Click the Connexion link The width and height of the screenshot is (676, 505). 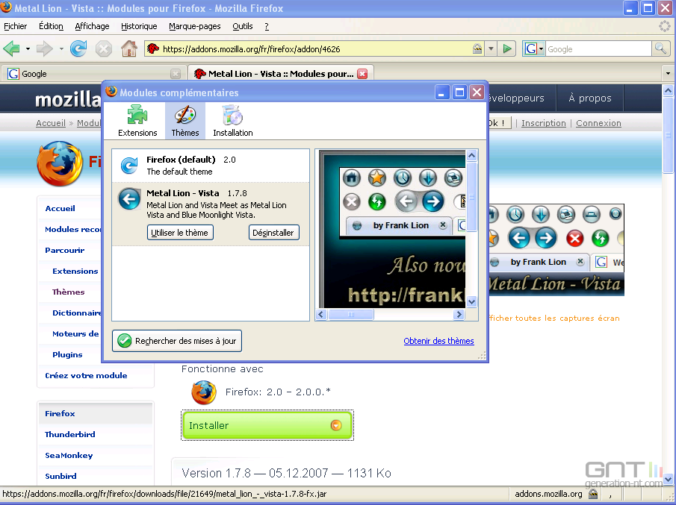pyautogui.click(x=598, y=123)
